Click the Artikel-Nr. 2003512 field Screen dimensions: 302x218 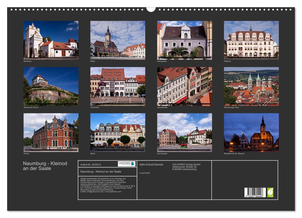coord(91,165)
